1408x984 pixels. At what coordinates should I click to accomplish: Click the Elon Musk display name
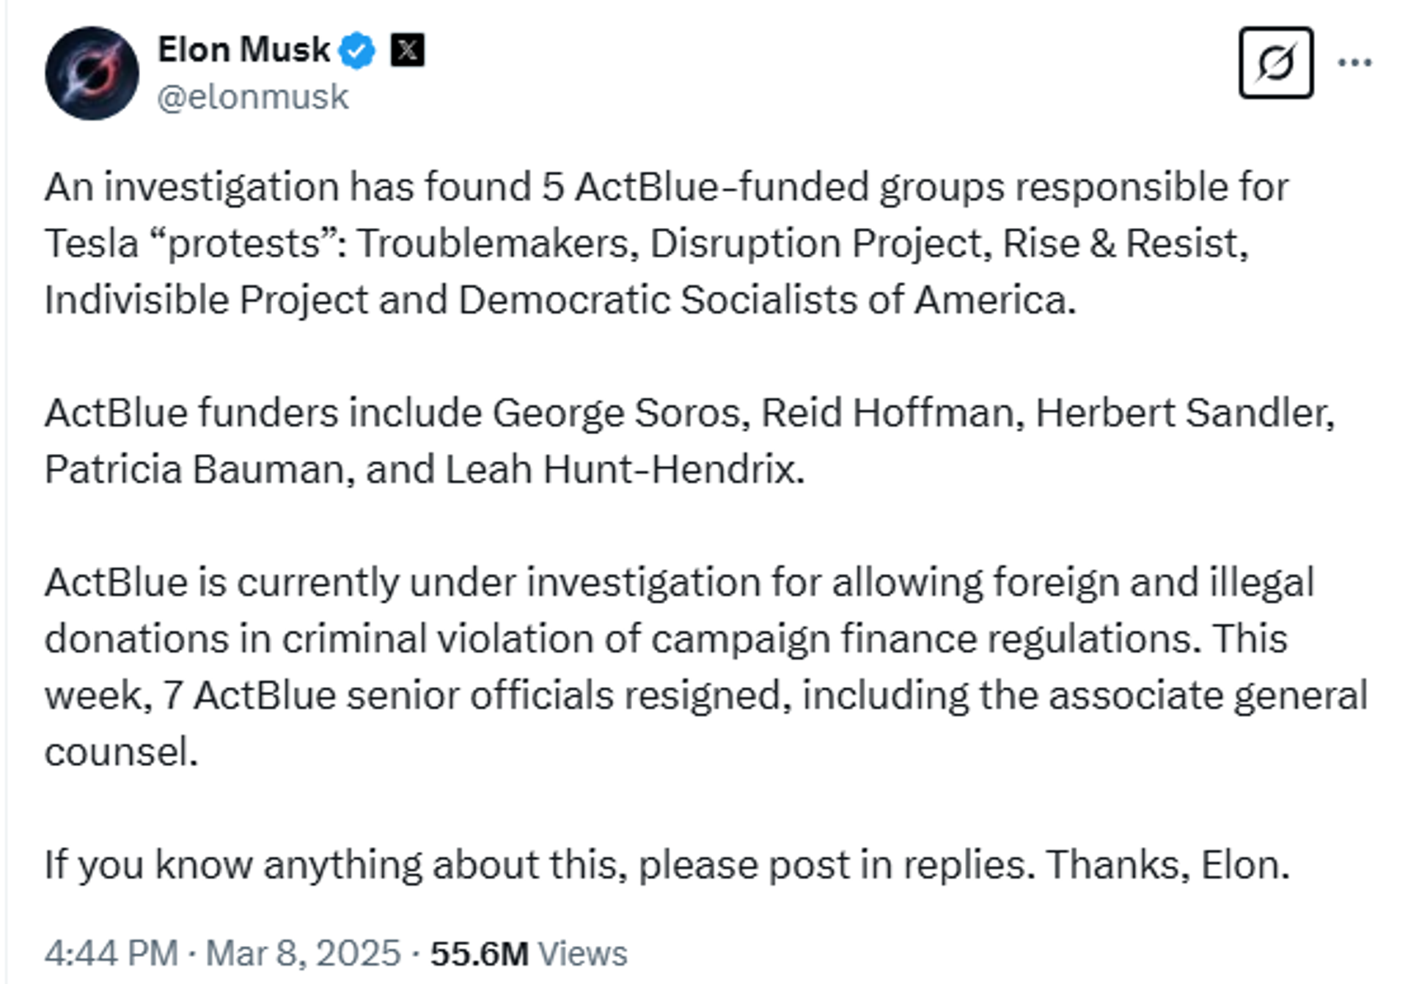[243, 48]
